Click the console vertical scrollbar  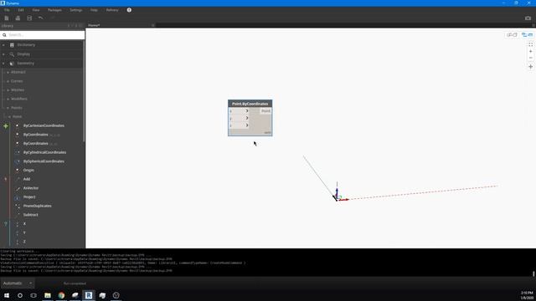click(x=533, y=273)
